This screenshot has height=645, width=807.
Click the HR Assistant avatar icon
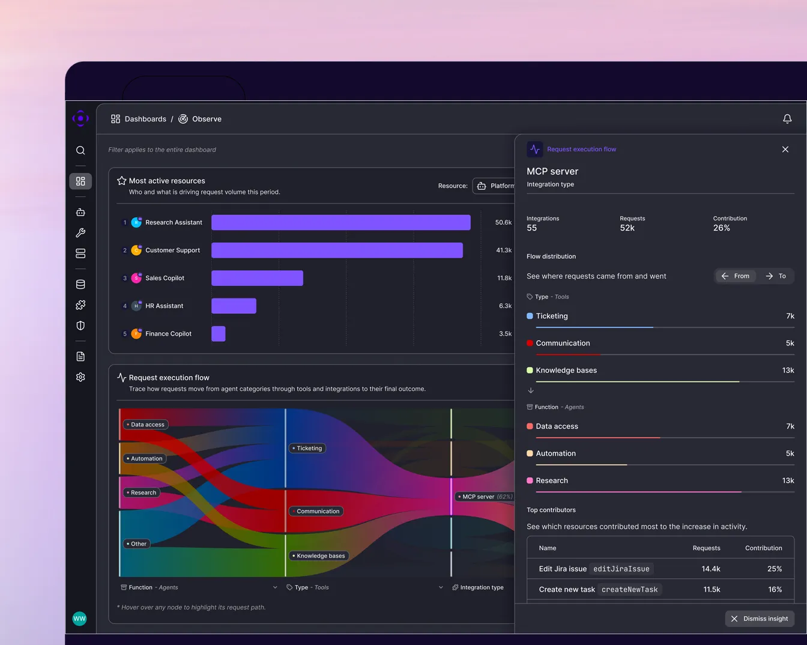point(136,306)
